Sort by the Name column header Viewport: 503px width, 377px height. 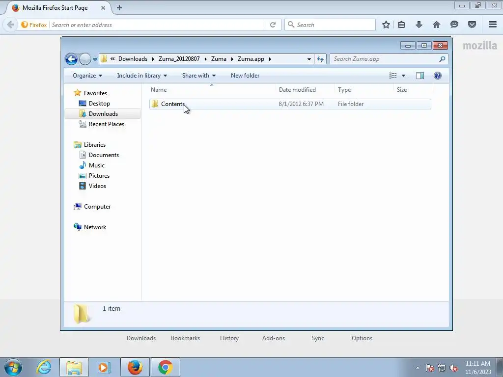coord(212,90)
